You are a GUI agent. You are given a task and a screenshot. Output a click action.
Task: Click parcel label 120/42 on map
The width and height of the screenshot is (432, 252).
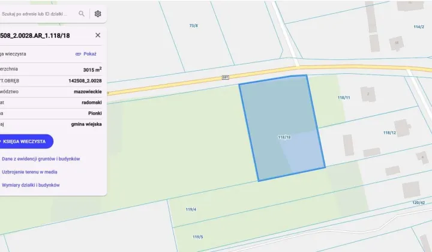coord(419,202)
